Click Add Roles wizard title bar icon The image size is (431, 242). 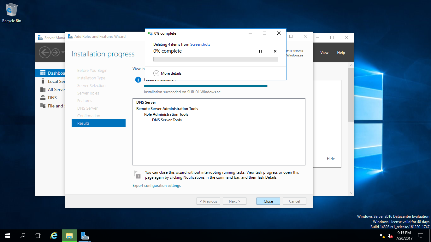70,37
